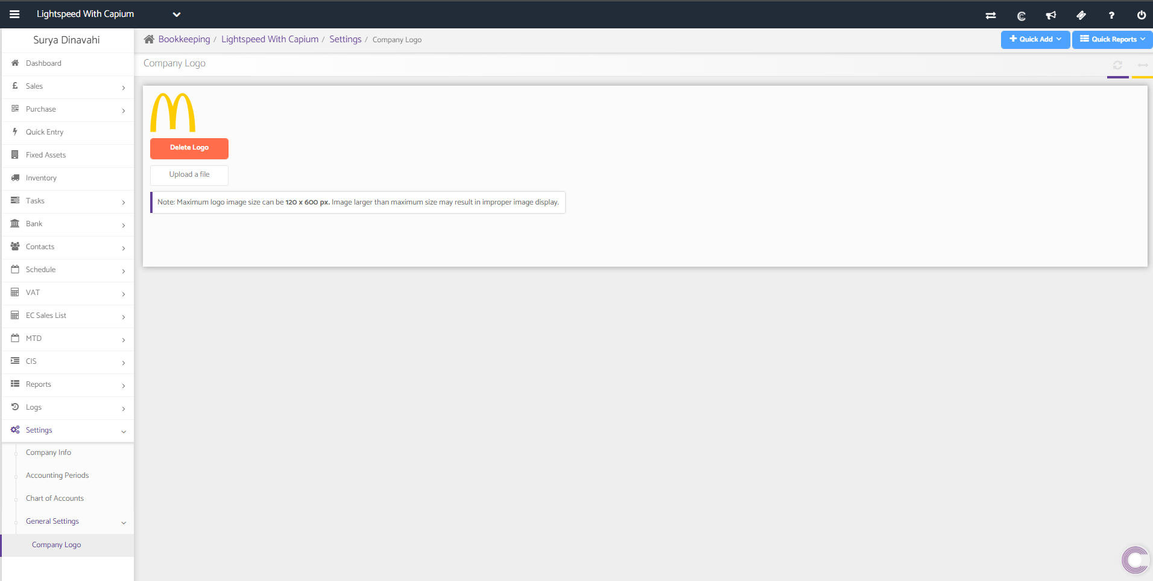Click the Lightspeed With Capium title in top bar

[85, 14]
